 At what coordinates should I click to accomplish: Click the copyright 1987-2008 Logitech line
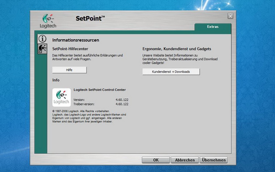[81, 111]
